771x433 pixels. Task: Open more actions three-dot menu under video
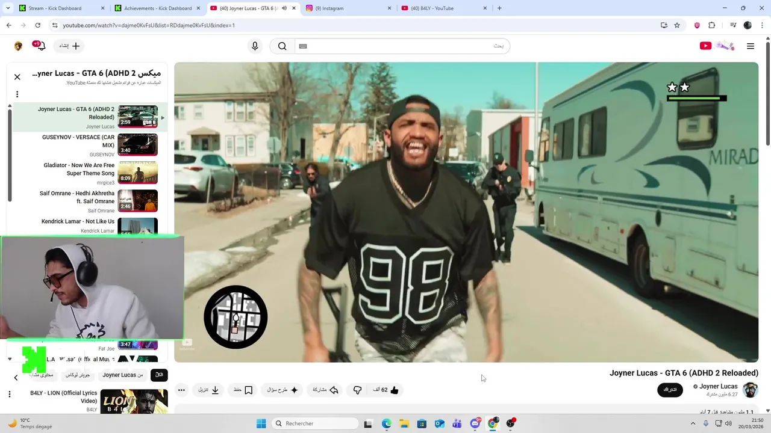click(181, 390)
